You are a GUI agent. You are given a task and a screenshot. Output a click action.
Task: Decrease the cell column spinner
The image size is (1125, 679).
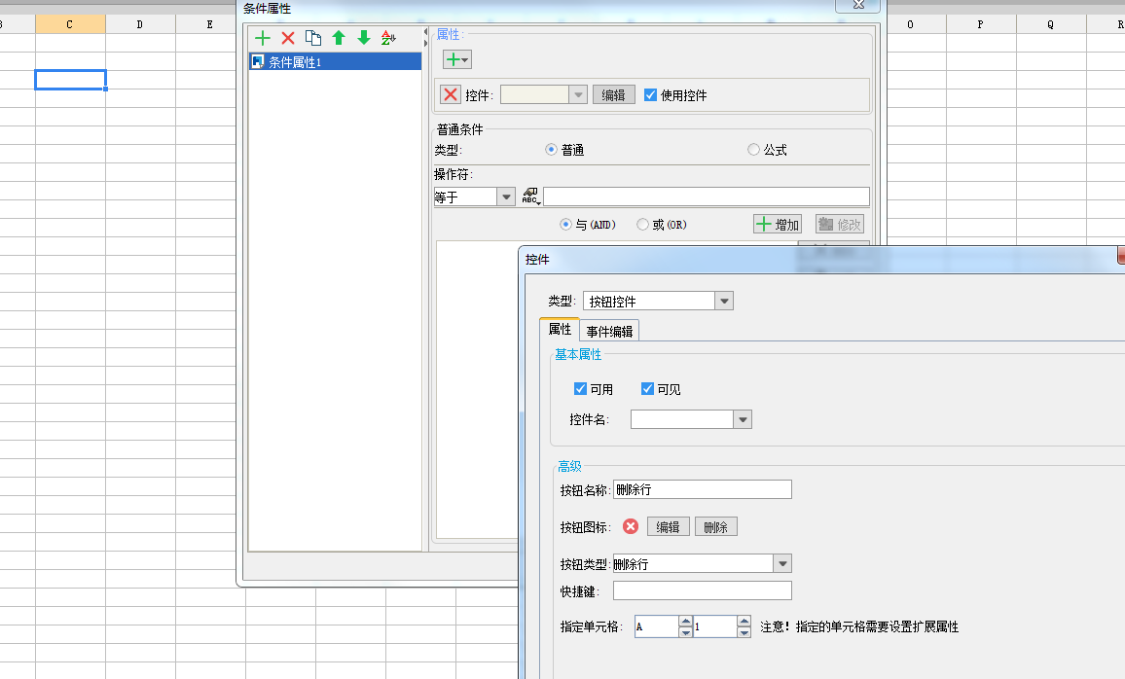[685, 632]
